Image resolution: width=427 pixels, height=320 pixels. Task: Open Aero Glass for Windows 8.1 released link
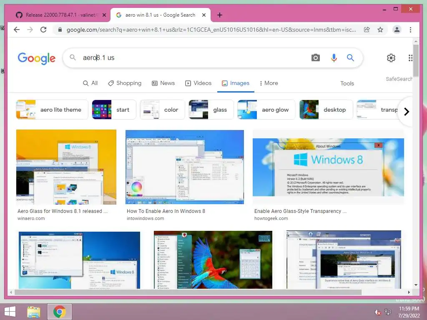point(63,211)
